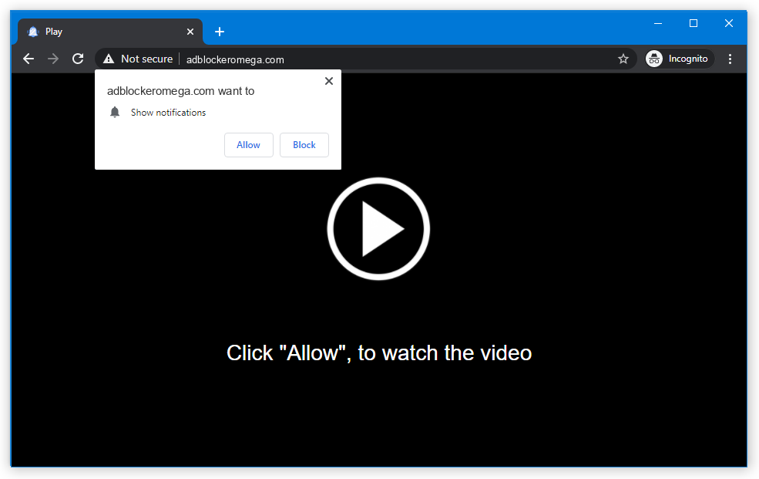Dismiss the notification permission popup

tap(329, 81)
